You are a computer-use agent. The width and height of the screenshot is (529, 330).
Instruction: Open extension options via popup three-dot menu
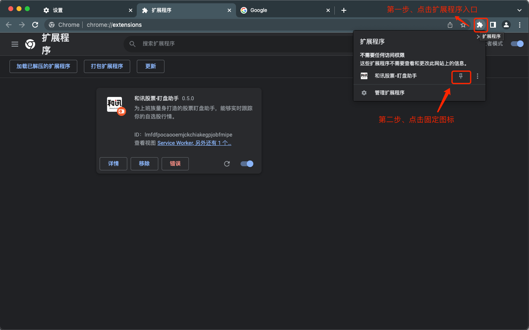point(477,76)
